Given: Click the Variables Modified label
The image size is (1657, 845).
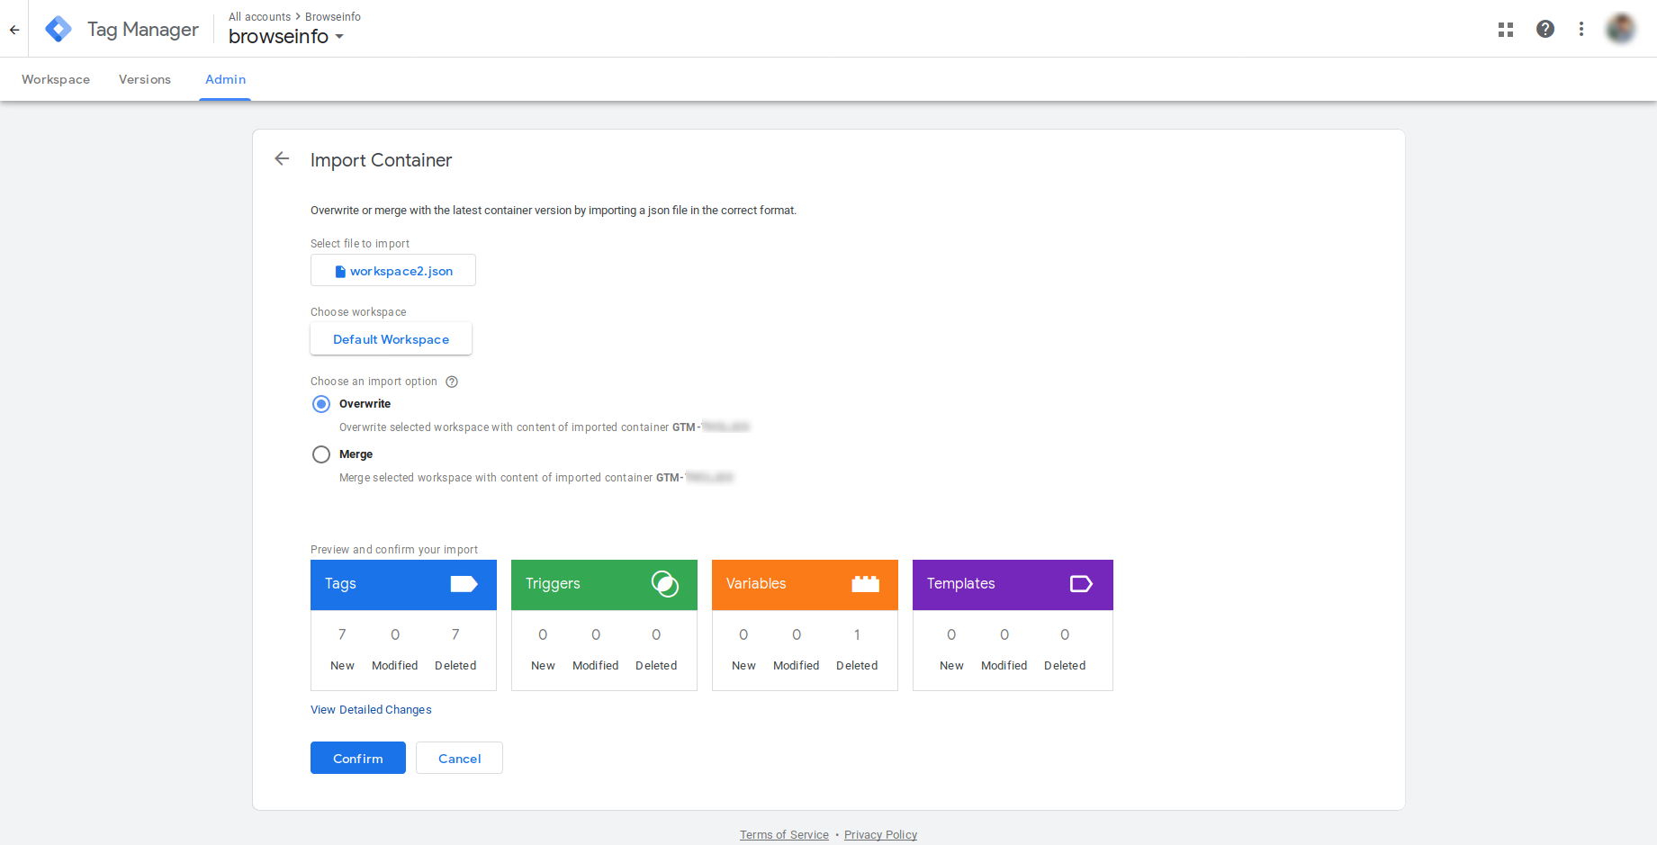Looking at the screenshot, I should [797, 666].
